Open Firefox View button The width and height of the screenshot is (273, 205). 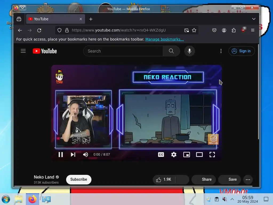click(x=19, y=19)
